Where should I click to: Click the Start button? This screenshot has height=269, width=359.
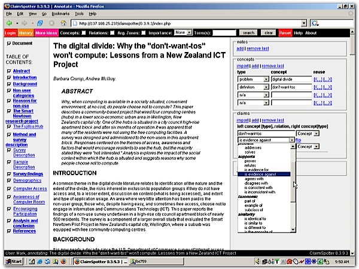click(14, 261)
